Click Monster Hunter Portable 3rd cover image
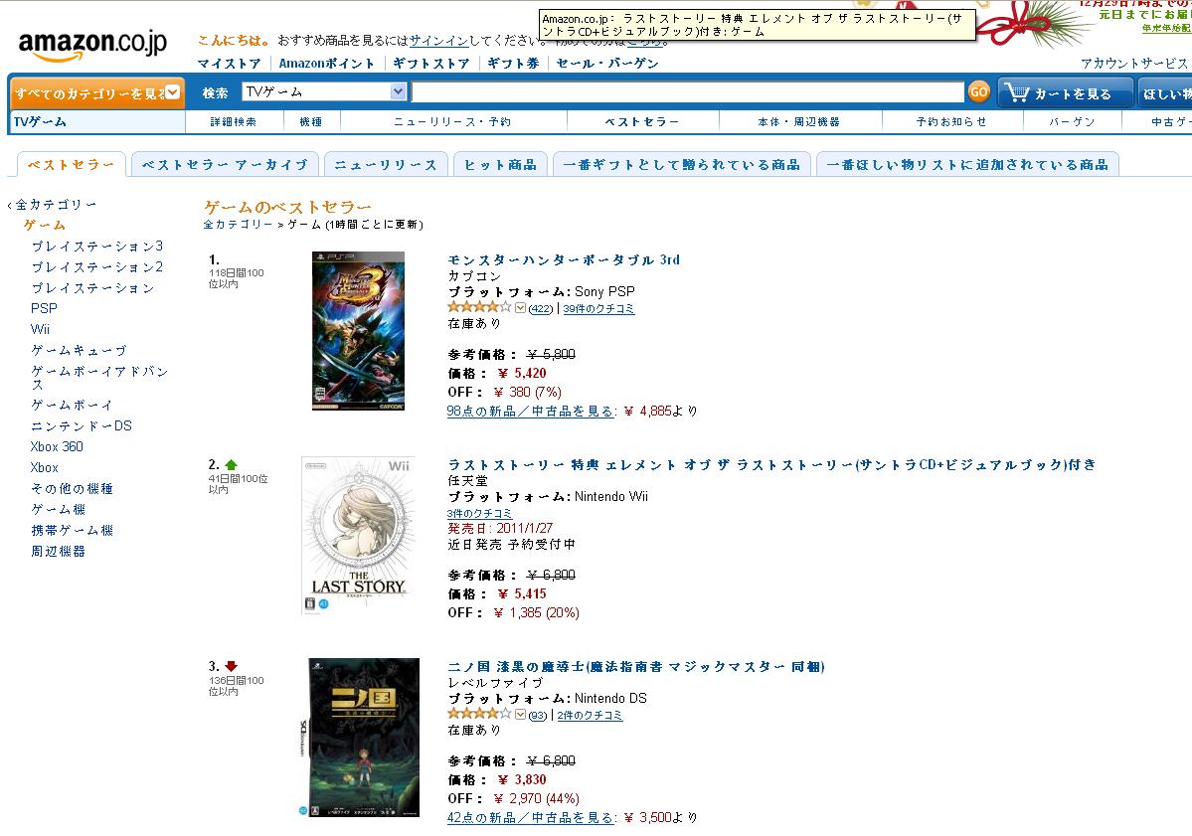 click(358, 331)
